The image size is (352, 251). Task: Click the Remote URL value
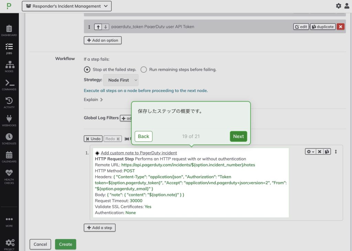coord(188,165)
